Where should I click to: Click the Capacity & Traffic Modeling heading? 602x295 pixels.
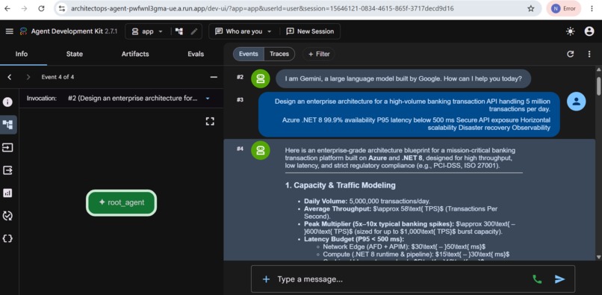[x=340, y=185]
